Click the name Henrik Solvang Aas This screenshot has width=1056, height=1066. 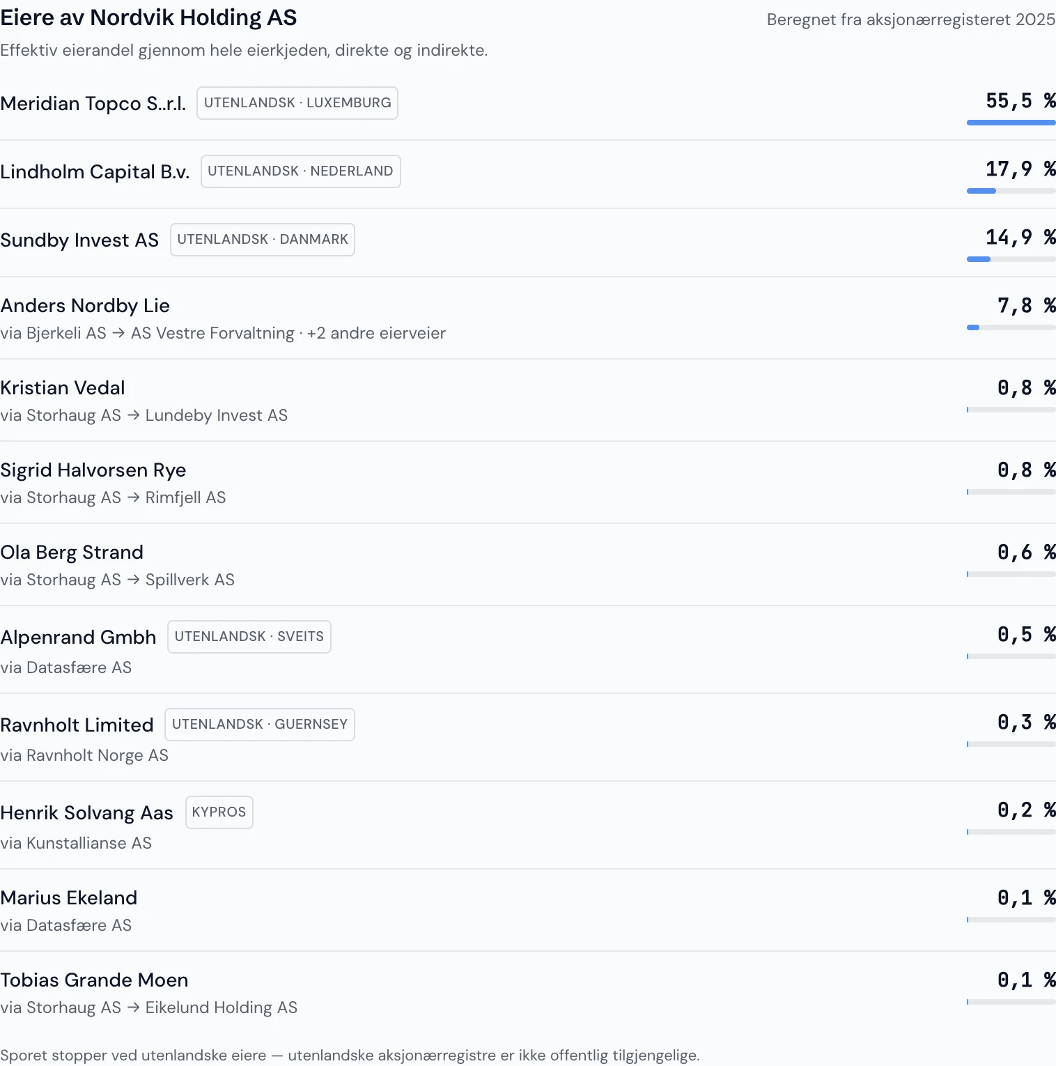pyautogui.click(x=86, y=812)
